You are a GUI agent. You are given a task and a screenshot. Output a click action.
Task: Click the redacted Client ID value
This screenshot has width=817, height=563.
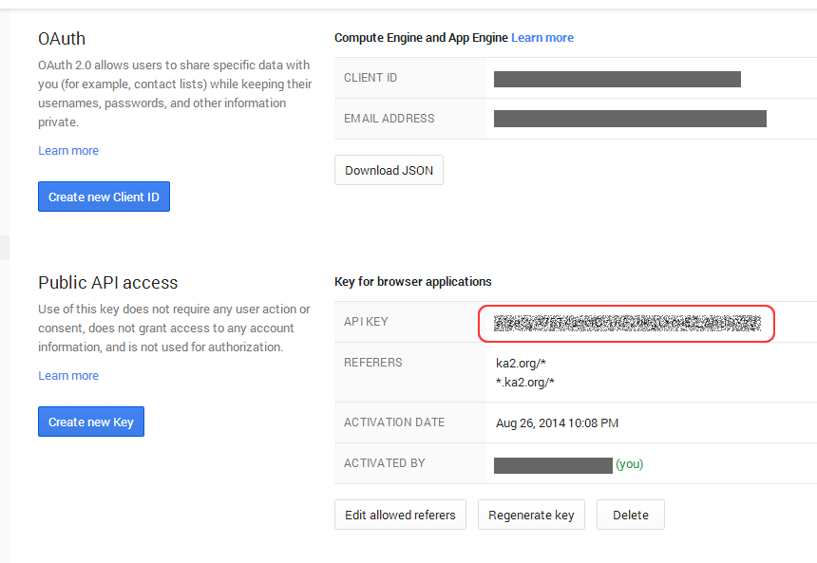coord(617,79)
